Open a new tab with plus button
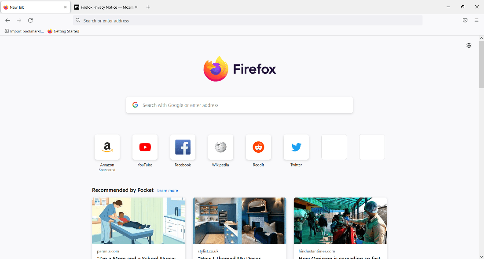This screenshot has width=484, height=259. click(x=148, y=7)
